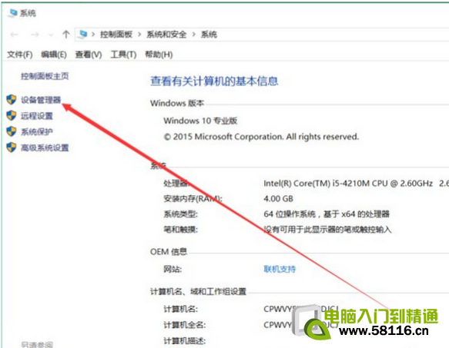Viewport: 449px width, 348px height.
Task: Open 高级系统设置 link
Action: pos(45,147)
